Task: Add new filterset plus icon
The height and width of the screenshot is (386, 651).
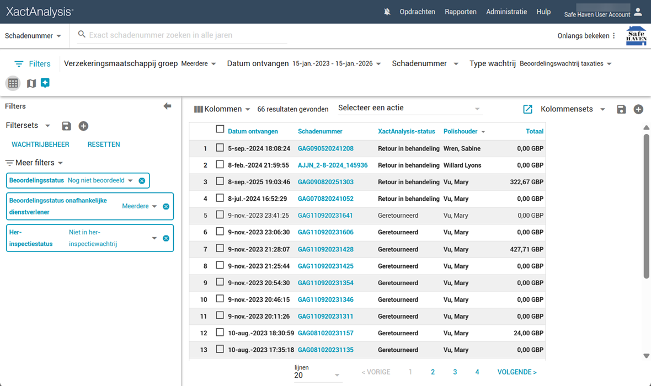Action: pos(83,126)
